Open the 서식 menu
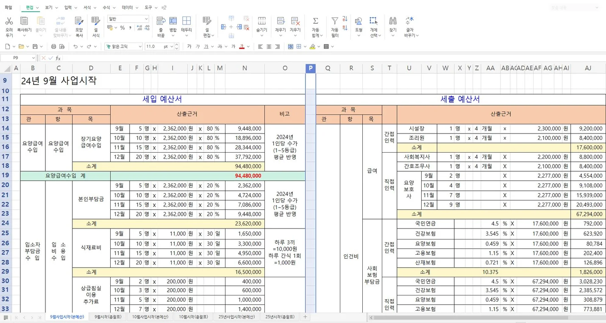Viewport: 606px width, 323px height. [x=89, y=8]
